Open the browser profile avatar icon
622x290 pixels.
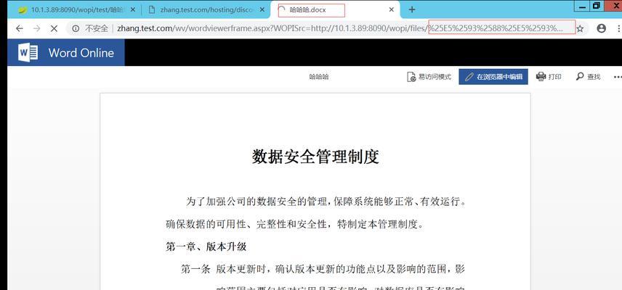click(x=602, y=28)
